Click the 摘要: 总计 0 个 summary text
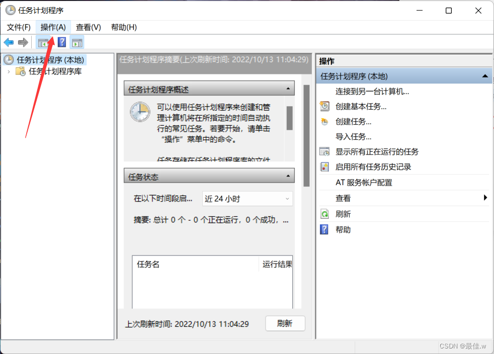The image size is (494, 354). 211,220
